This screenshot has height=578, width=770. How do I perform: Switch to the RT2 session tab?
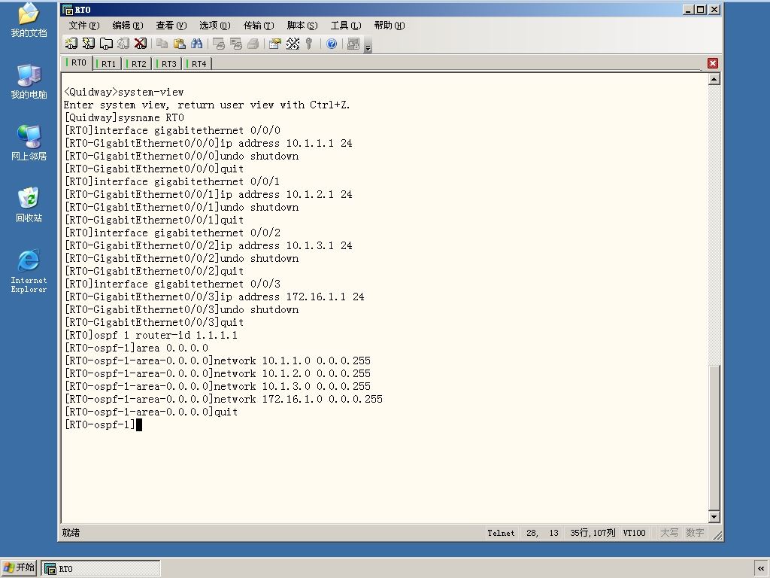tap(137, 63)
